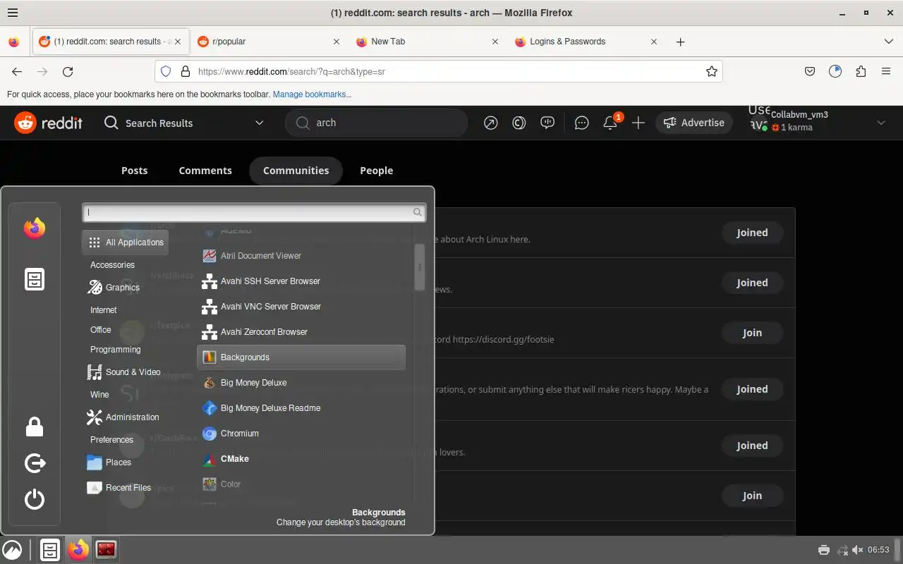Open Reddit chat icon

pos(581,123)
